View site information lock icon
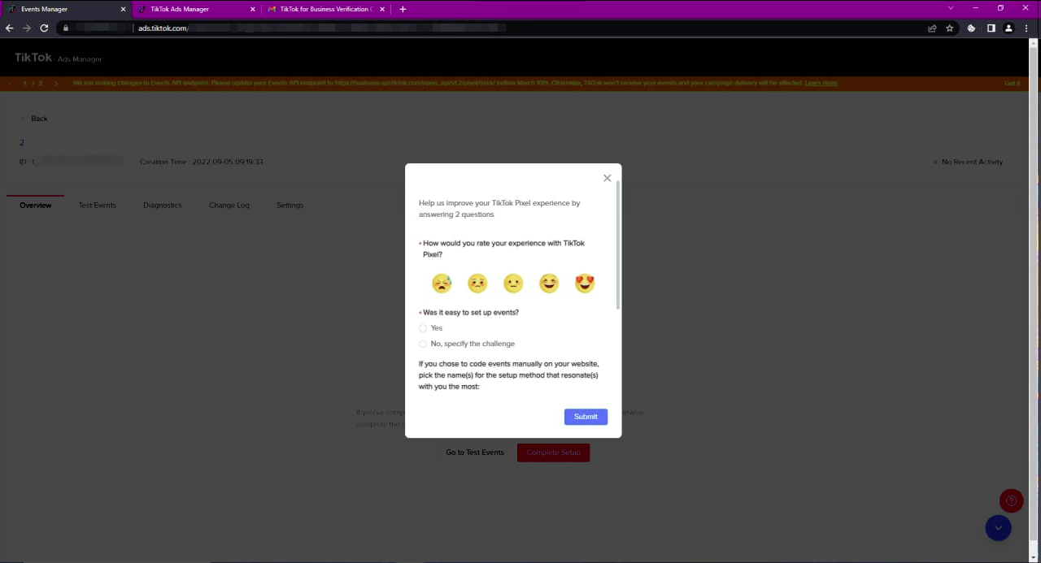Viewport: 1041px width, 563px height. click(x=66, y=28)
